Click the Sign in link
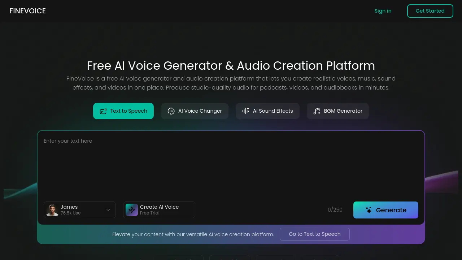The image size is (462, 260). [x=383, y=11]
